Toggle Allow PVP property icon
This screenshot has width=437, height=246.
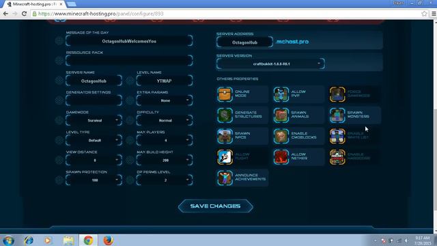click(x=281, y=94)
